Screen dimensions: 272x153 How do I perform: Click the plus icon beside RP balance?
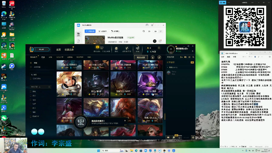point(159,48)
